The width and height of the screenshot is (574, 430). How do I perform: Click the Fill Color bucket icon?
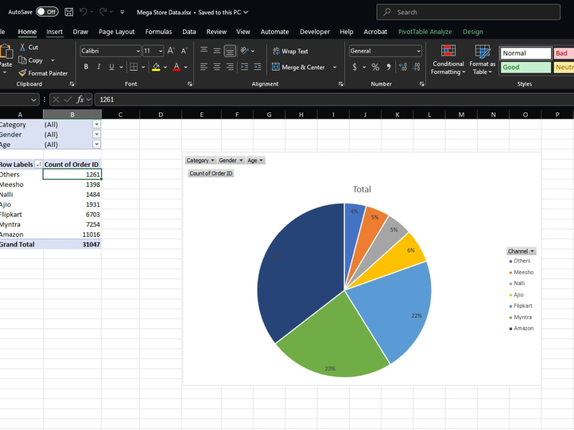tap(156, 67)
